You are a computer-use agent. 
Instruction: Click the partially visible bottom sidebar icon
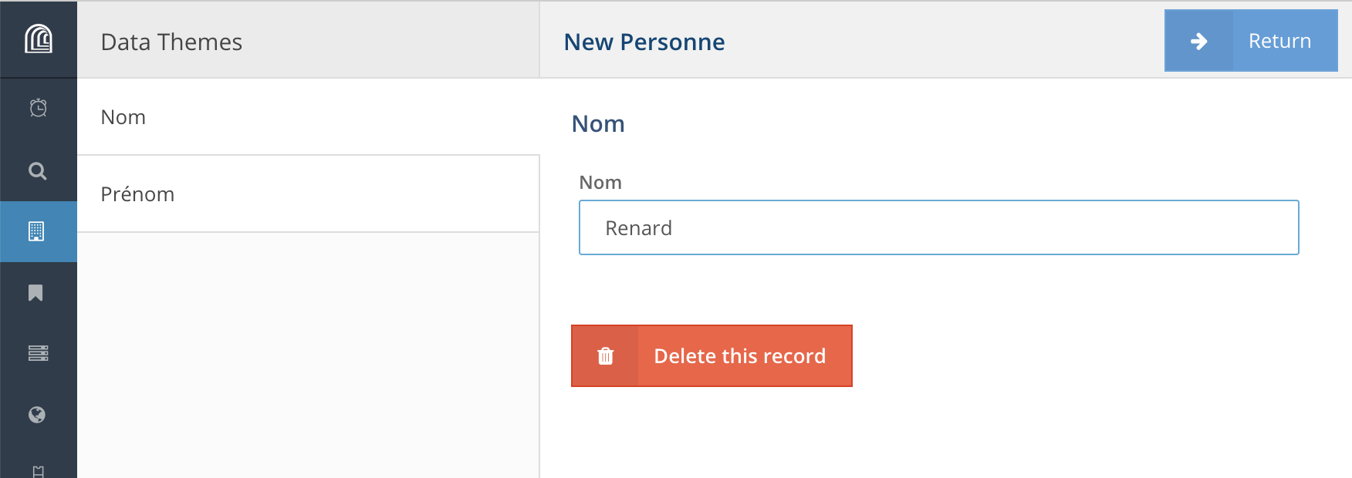[38, 470]
